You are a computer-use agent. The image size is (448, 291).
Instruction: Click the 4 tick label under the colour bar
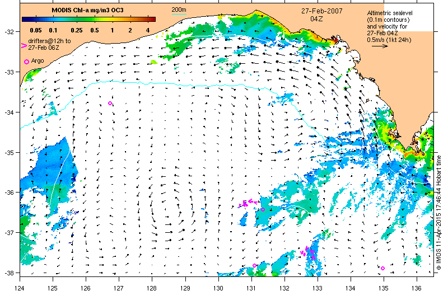(148, 30)
